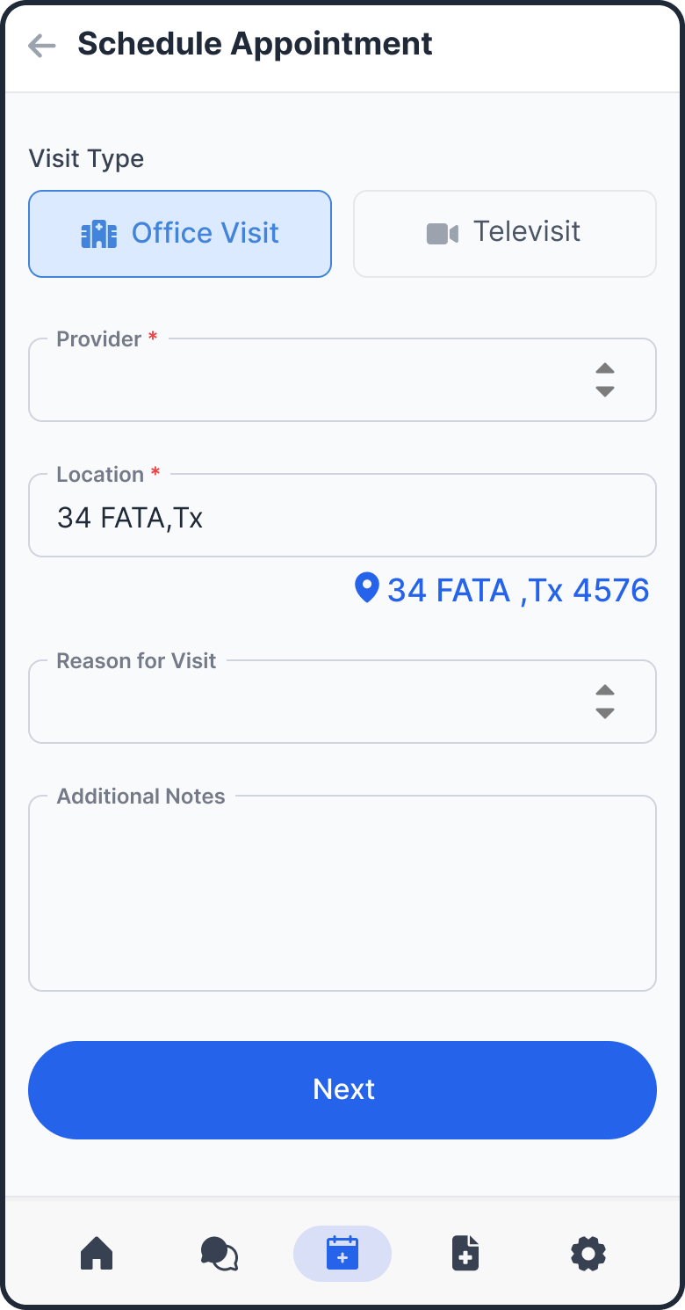Image resolution: width=685 pixels, height=1310 pixels.
Task: Click the Provider dropdown arrows
Action: click(604, 380)
